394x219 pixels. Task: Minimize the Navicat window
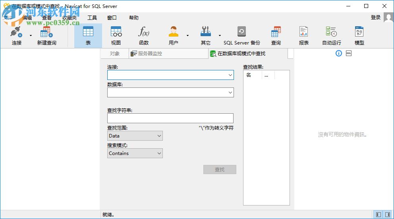coord(348,6)
